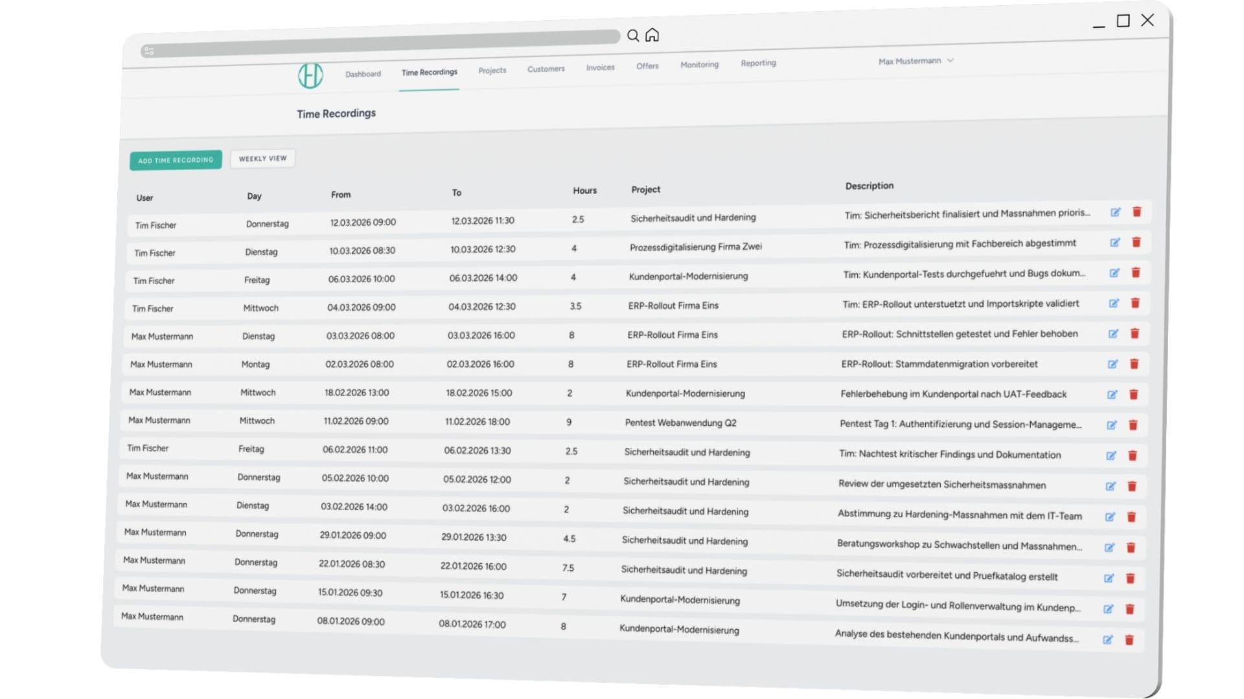1244x699 pixels.
Task: Navigate to the Invoices page
Action: 600,67
